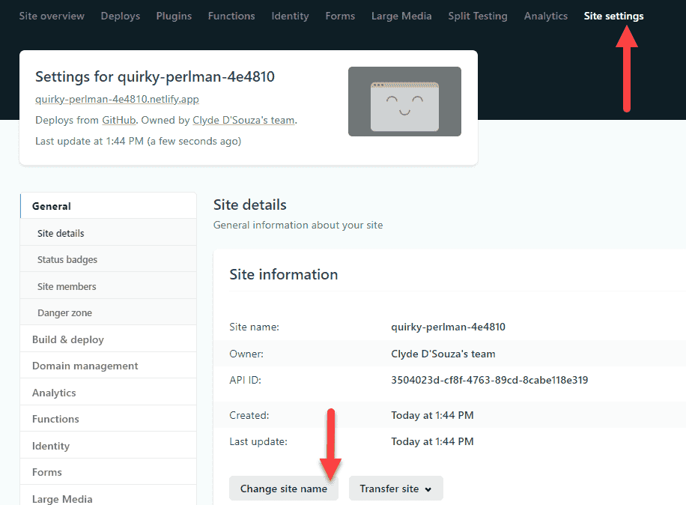Viewport: 686px width, 505px height.
Task: Click the Change site name button
Action: (284, 489)
